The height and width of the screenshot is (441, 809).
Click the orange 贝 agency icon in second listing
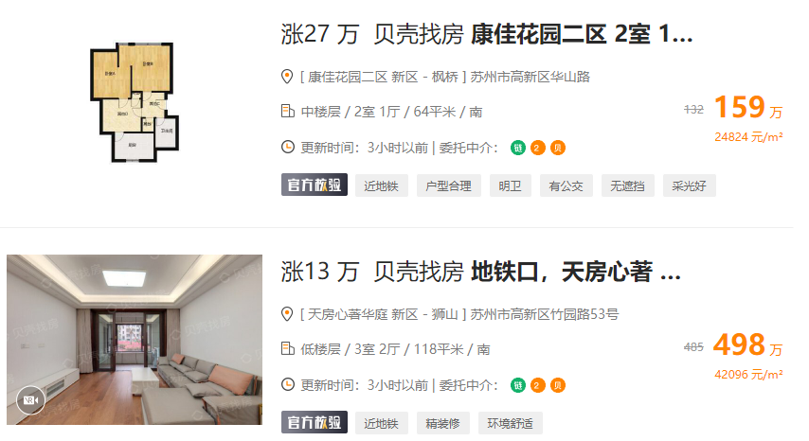tap(557, 385)
